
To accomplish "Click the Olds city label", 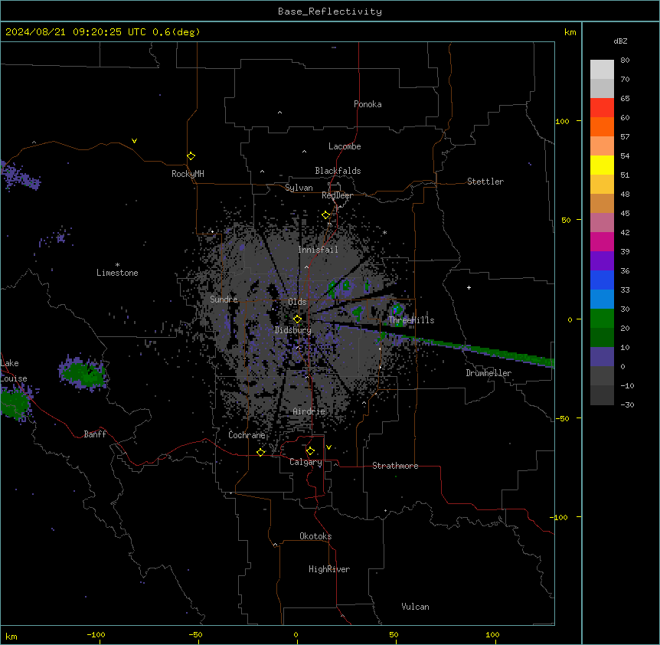I will [x=297, y=302].
